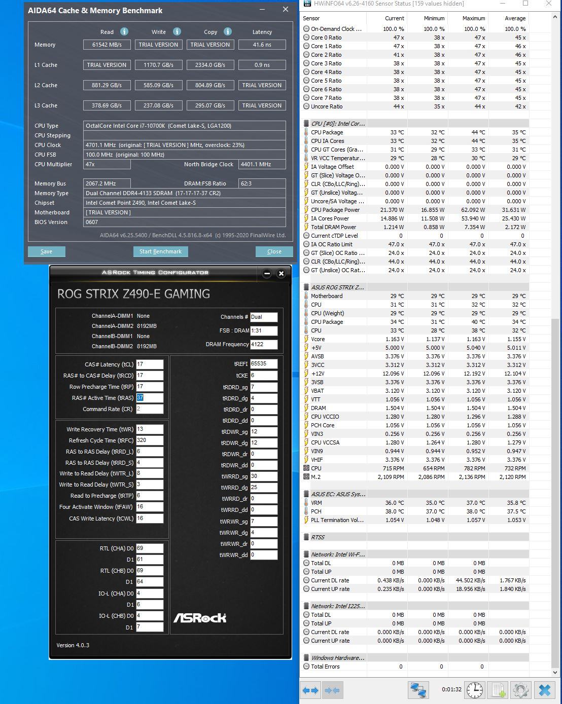The height and width of the screenshot is (704, 562).
Task: Click the Save button in AIDA64
Action: tap(47, 251)
